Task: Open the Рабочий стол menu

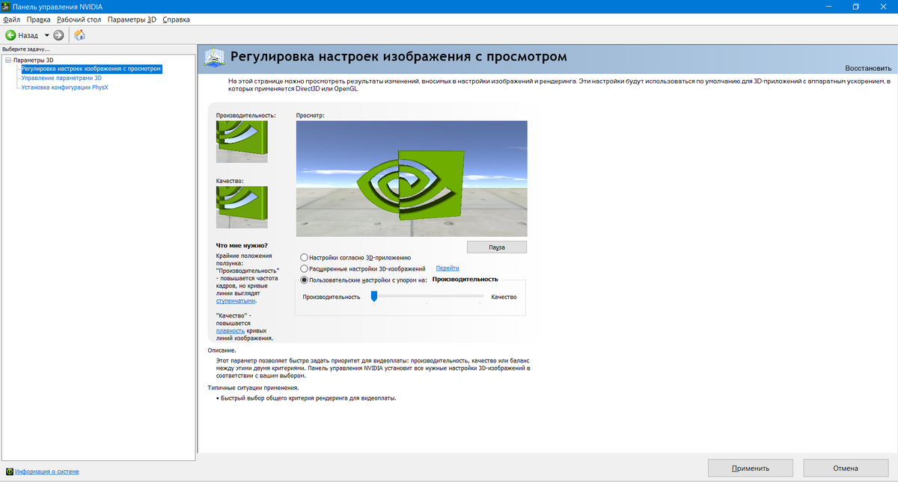Action: [79, 19]
